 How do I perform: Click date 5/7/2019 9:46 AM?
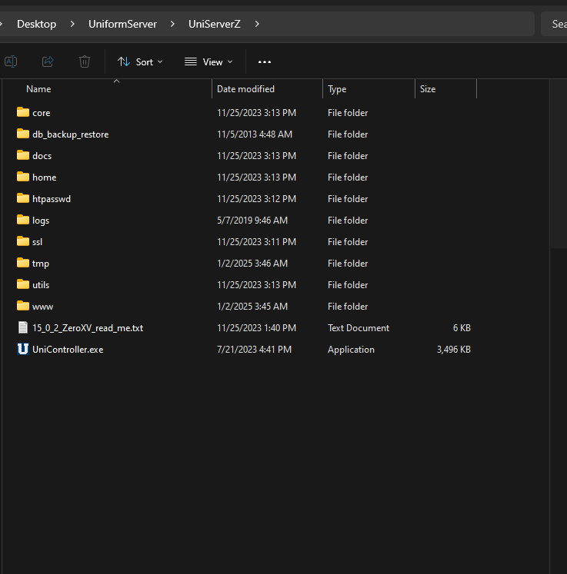point(252,221)
